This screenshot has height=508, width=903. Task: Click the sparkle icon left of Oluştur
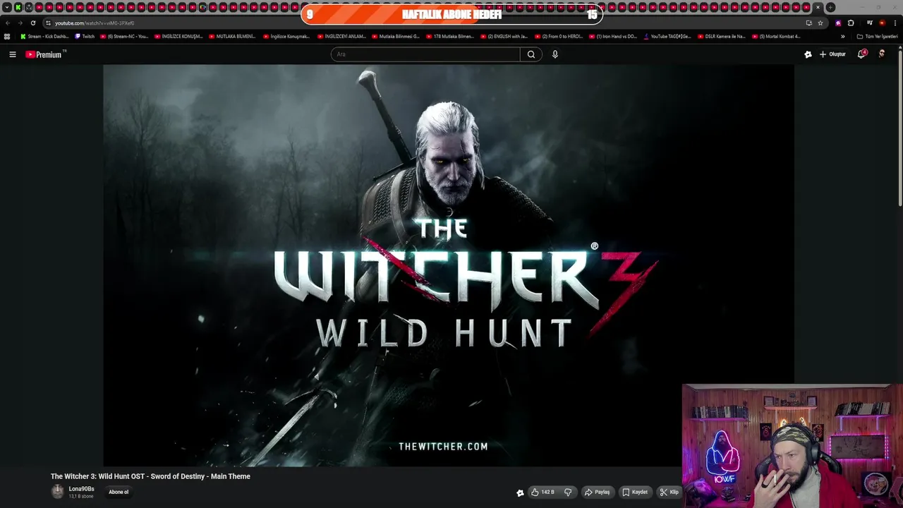point(808,54)
